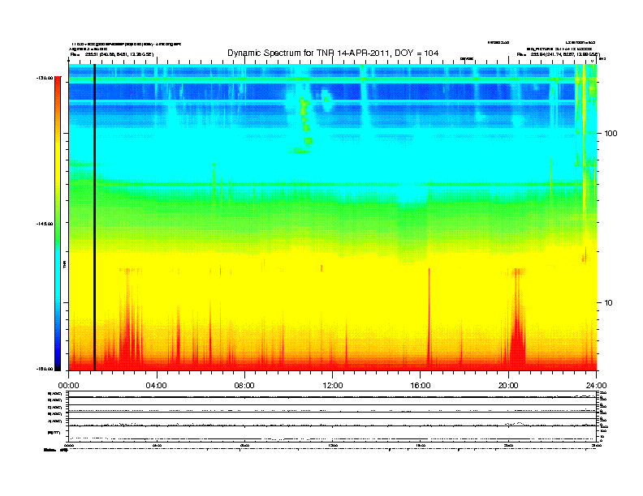Click the black vertical line on the spectrogram
This screenshot has width=643, height=496.
(x=94, y=217)
